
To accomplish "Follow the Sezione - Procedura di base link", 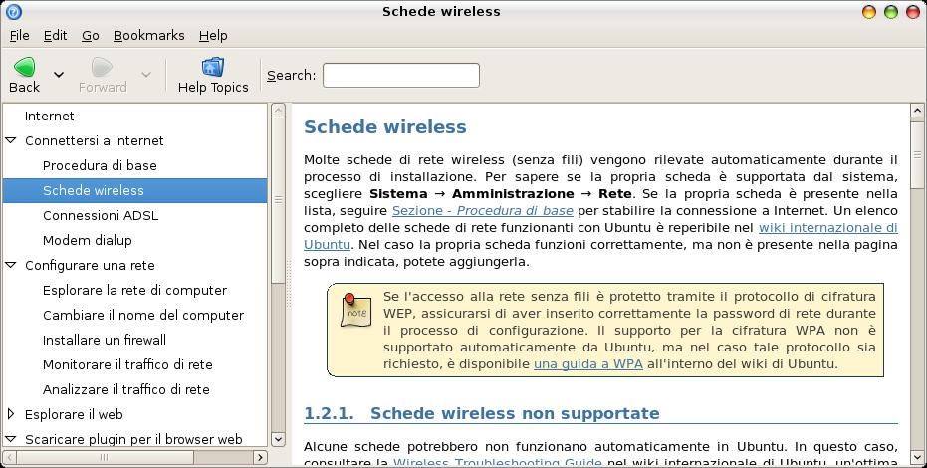I will [482, 210].
